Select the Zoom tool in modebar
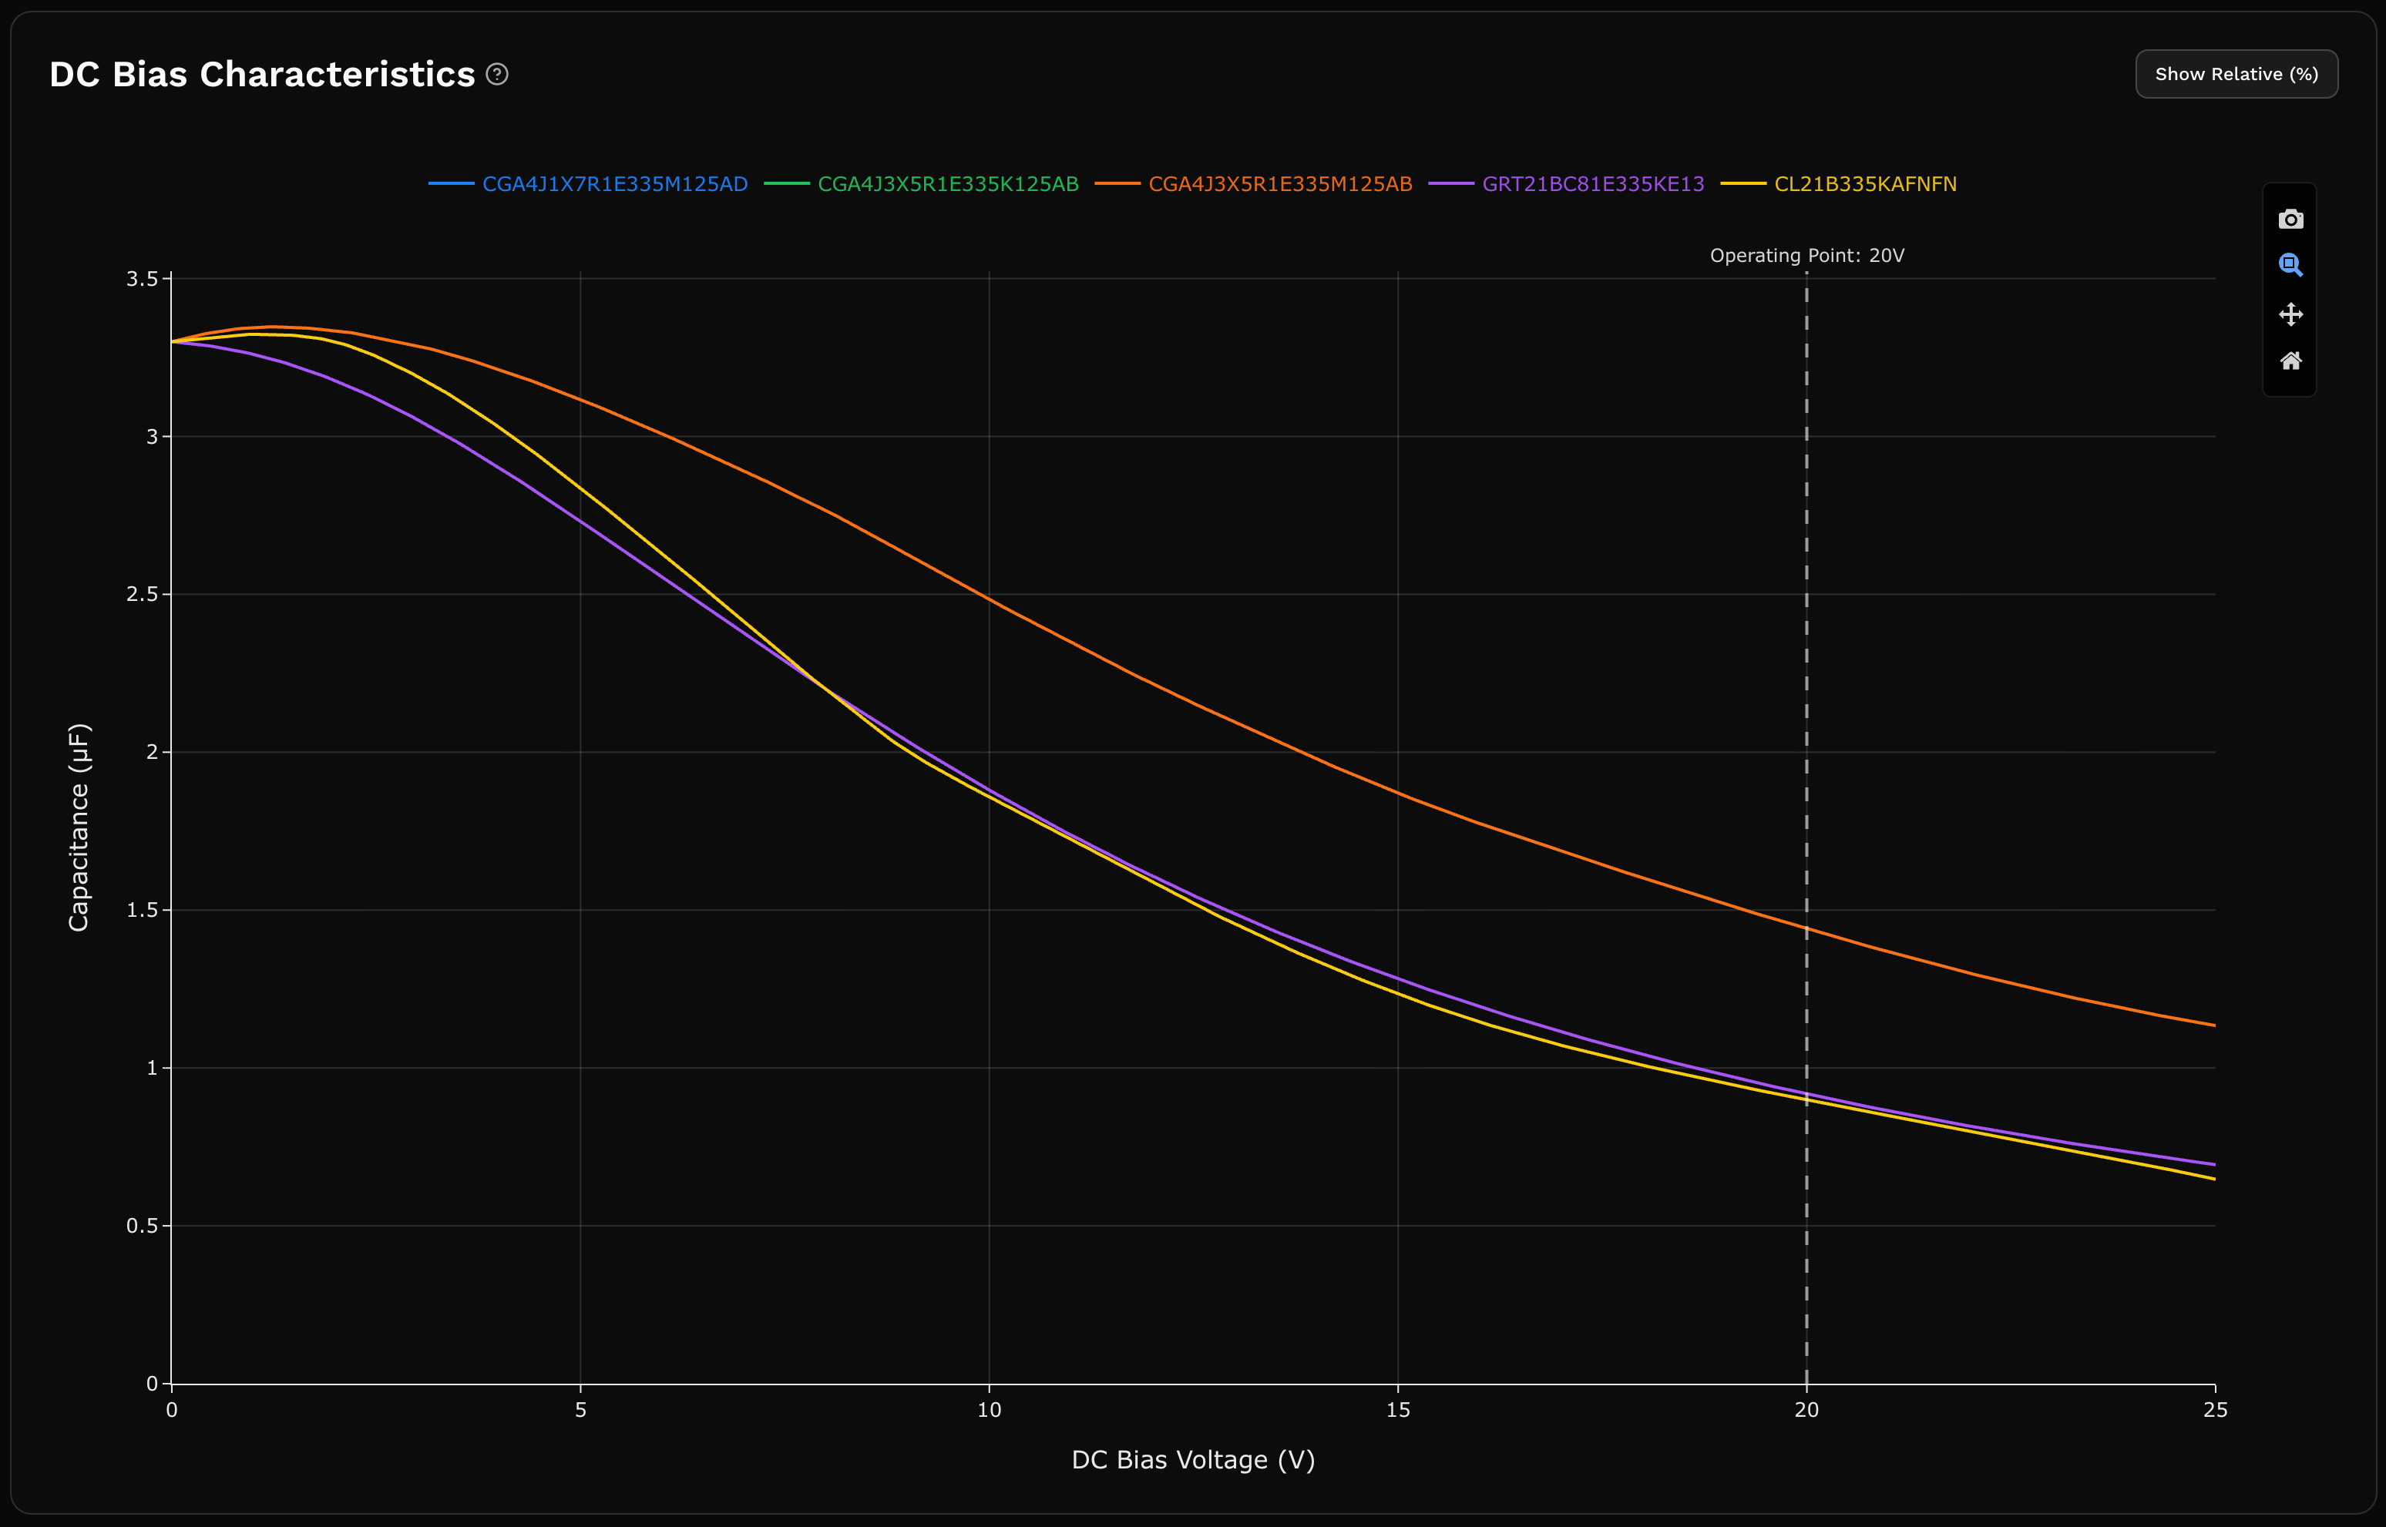This screenshot has width=2386, height=1527. pyautogui.click(x=2290, y=265)
